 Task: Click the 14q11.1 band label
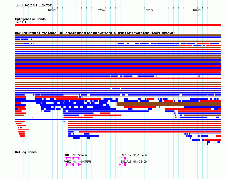(21, 22)
